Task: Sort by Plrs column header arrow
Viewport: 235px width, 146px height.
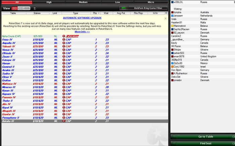Action: [x=99, y=13]
